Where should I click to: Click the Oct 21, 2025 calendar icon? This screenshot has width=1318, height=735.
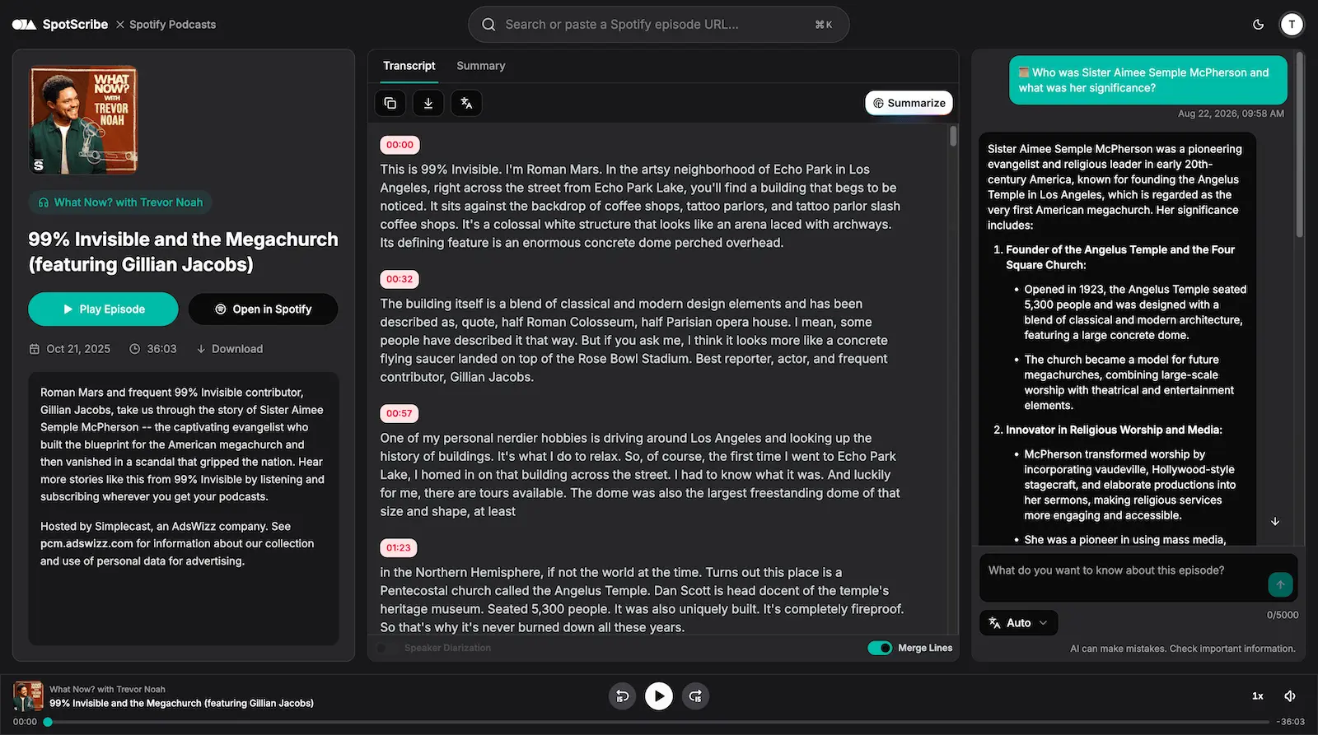35,349
